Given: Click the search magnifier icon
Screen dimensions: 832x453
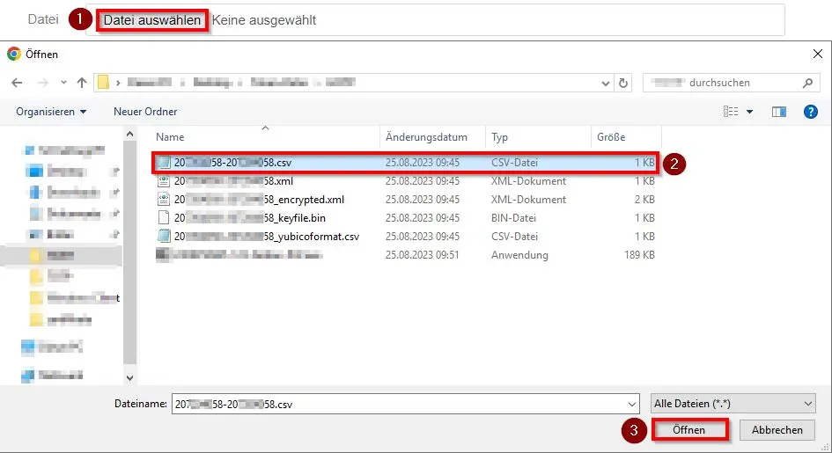Looking at the screenshot, I should (x=807, y=83).
